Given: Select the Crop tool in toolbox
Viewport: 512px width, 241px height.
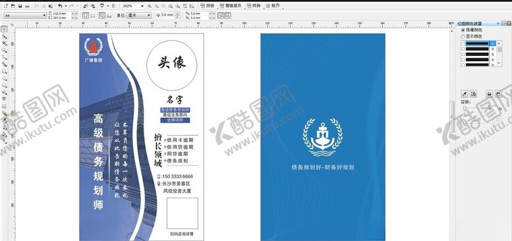Looking at the screenshot, I should (x=4, y=43).
